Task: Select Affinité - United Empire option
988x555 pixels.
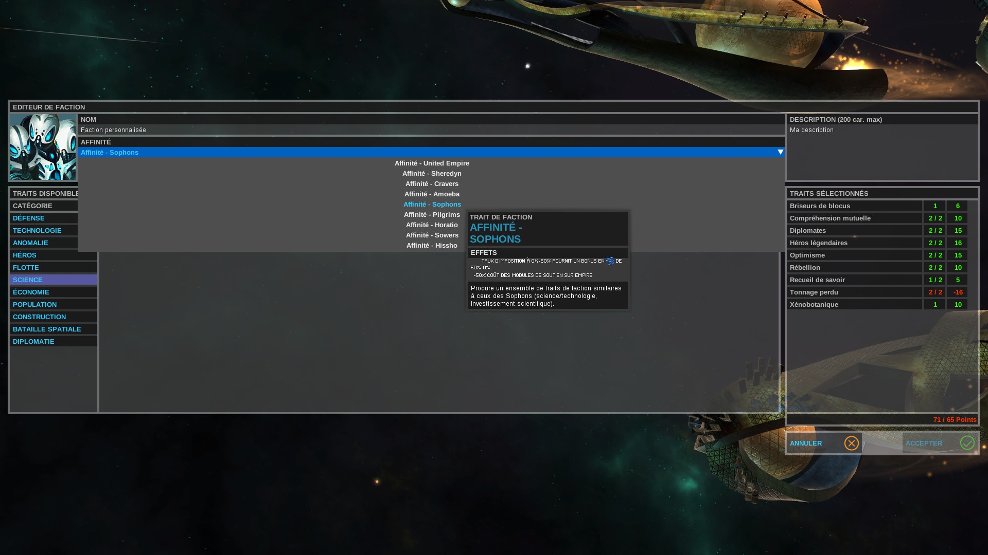Action: [432, 163]
